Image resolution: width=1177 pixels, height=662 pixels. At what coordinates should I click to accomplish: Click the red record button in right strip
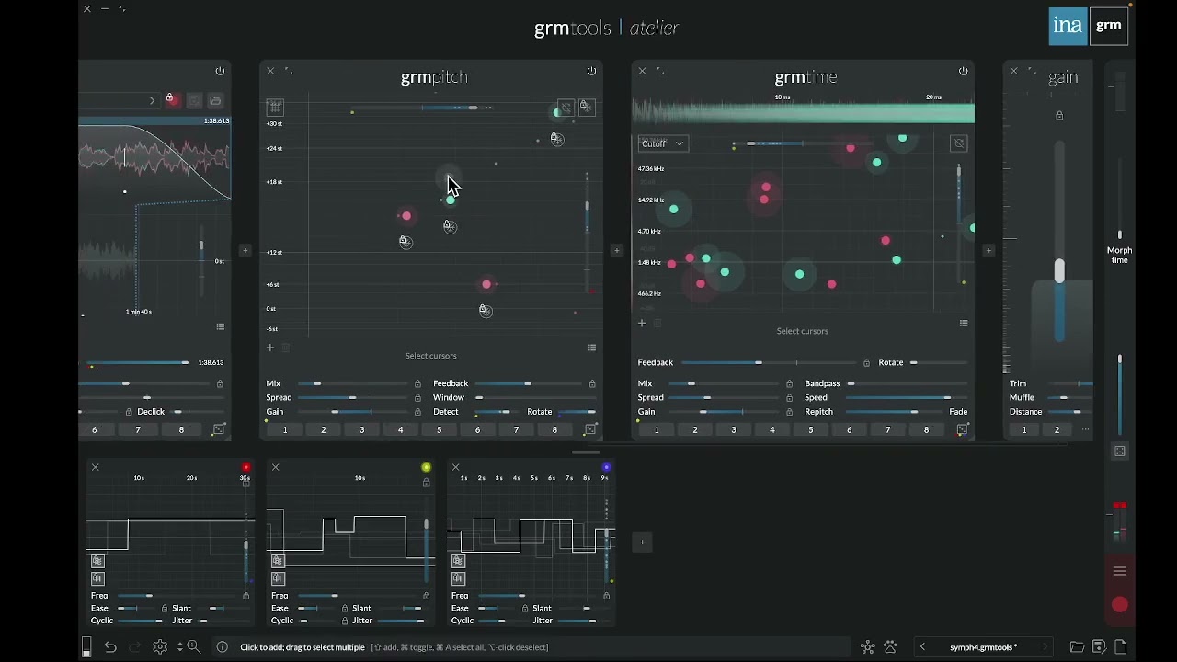click(1120, 604)
